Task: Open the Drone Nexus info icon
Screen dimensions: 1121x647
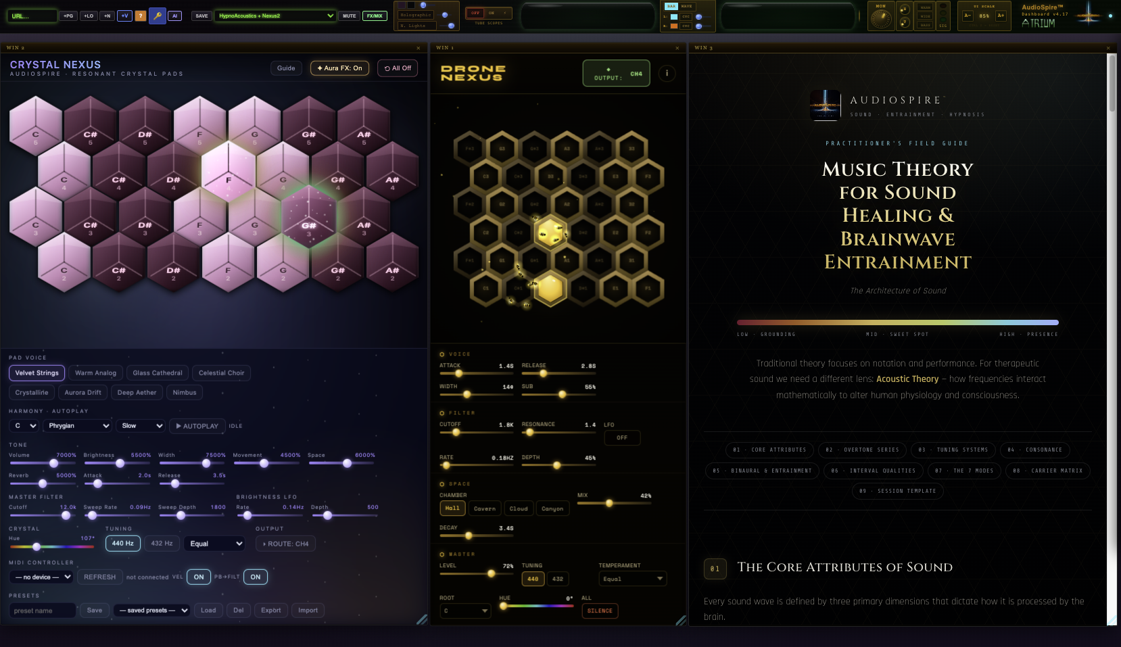Action: [667, 73]
